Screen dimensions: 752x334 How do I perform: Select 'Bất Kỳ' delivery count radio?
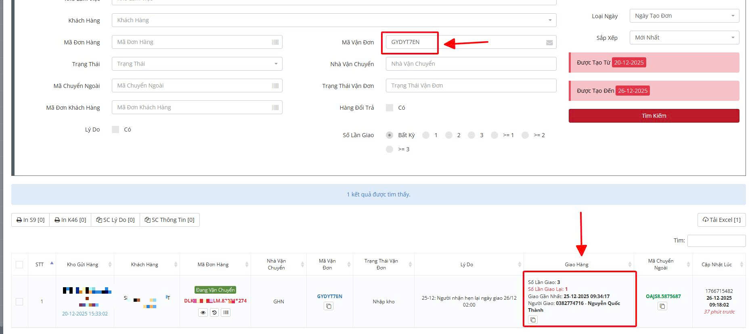pos(390,135)
